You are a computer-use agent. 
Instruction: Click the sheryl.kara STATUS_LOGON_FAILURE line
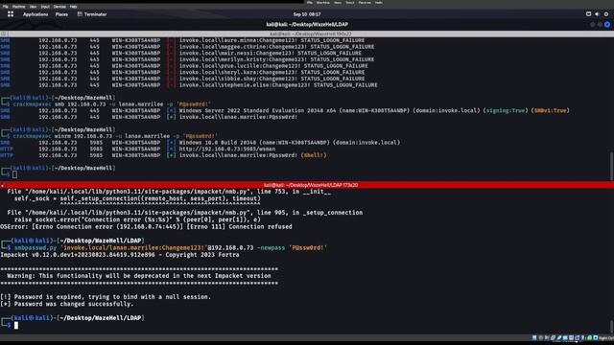click(x=182, y=72)
